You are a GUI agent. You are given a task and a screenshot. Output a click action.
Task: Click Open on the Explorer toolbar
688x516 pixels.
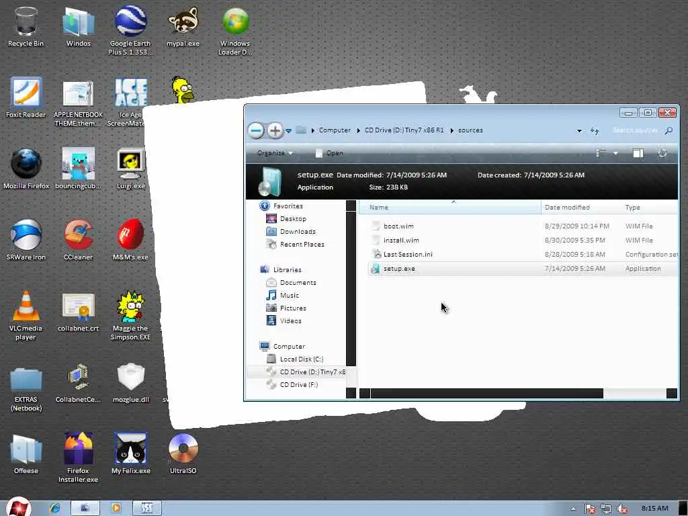[329, 153]
